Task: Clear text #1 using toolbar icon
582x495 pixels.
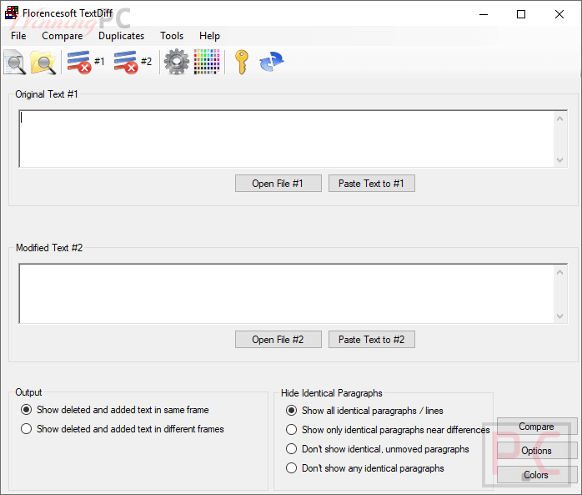Action: tap(86, 62)
